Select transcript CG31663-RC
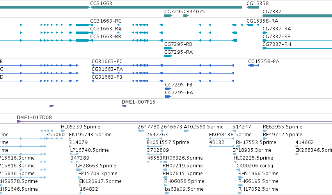 click(106, 21)
